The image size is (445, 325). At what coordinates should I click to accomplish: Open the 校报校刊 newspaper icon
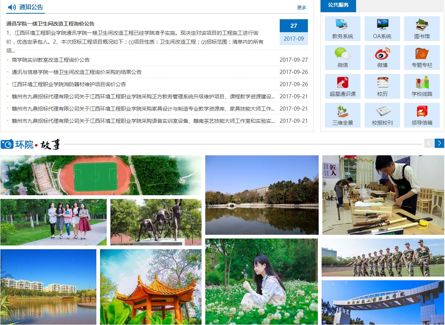pos(382,112)
